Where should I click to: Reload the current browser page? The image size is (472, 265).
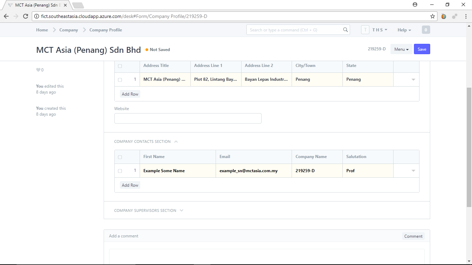pos(25,16)
